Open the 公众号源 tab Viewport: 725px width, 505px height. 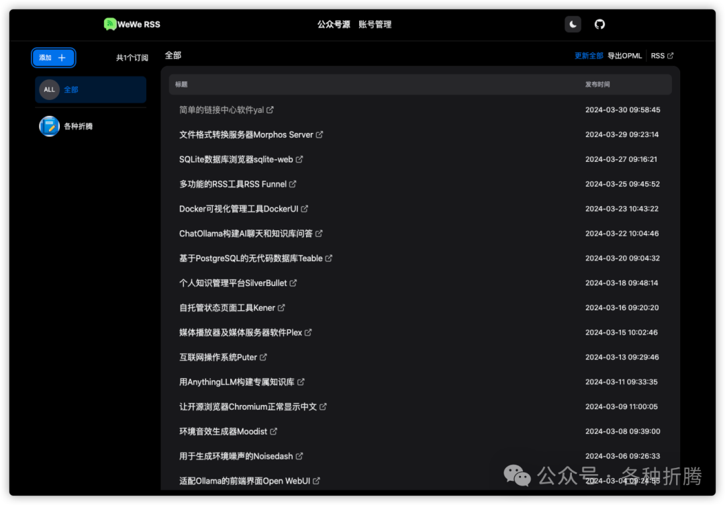(334, 24)
